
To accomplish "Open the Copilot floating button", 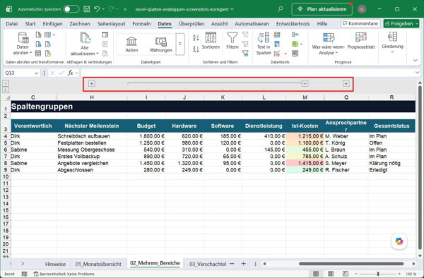I will [x=399, y=241].
